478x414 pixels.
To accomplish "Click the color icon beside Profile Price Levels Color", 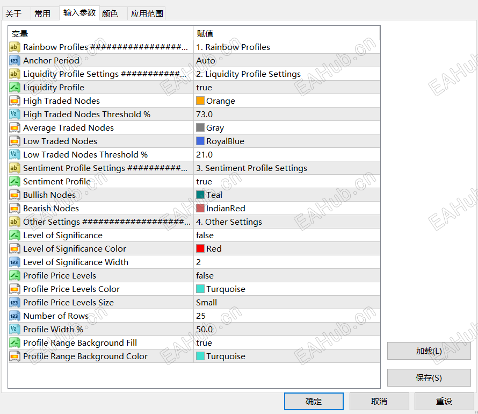I will tap(15, 289).
